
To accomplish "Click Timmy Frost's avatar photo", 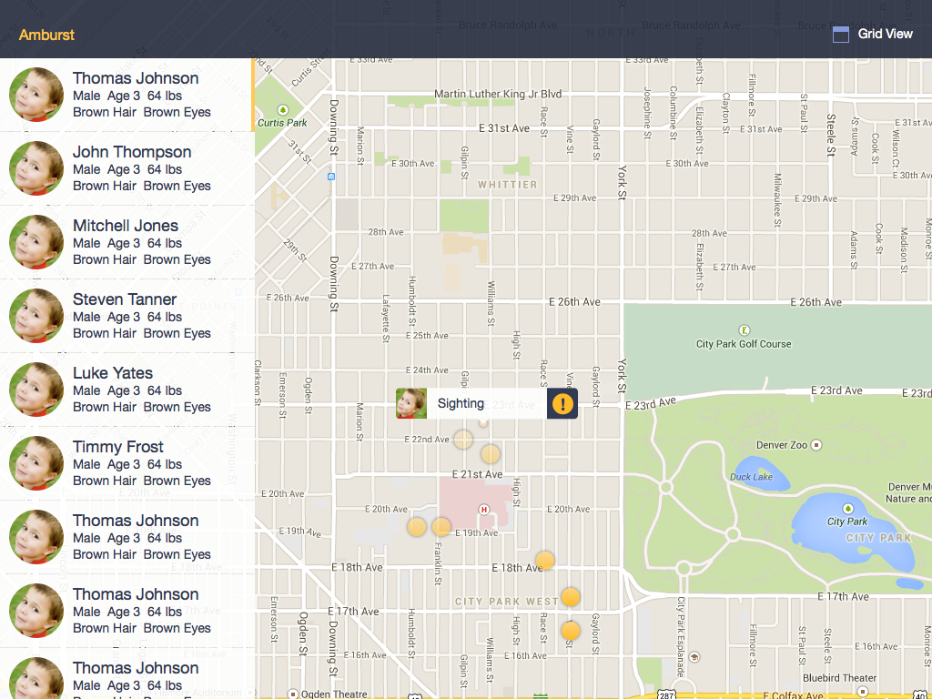I will pos(36,463).
